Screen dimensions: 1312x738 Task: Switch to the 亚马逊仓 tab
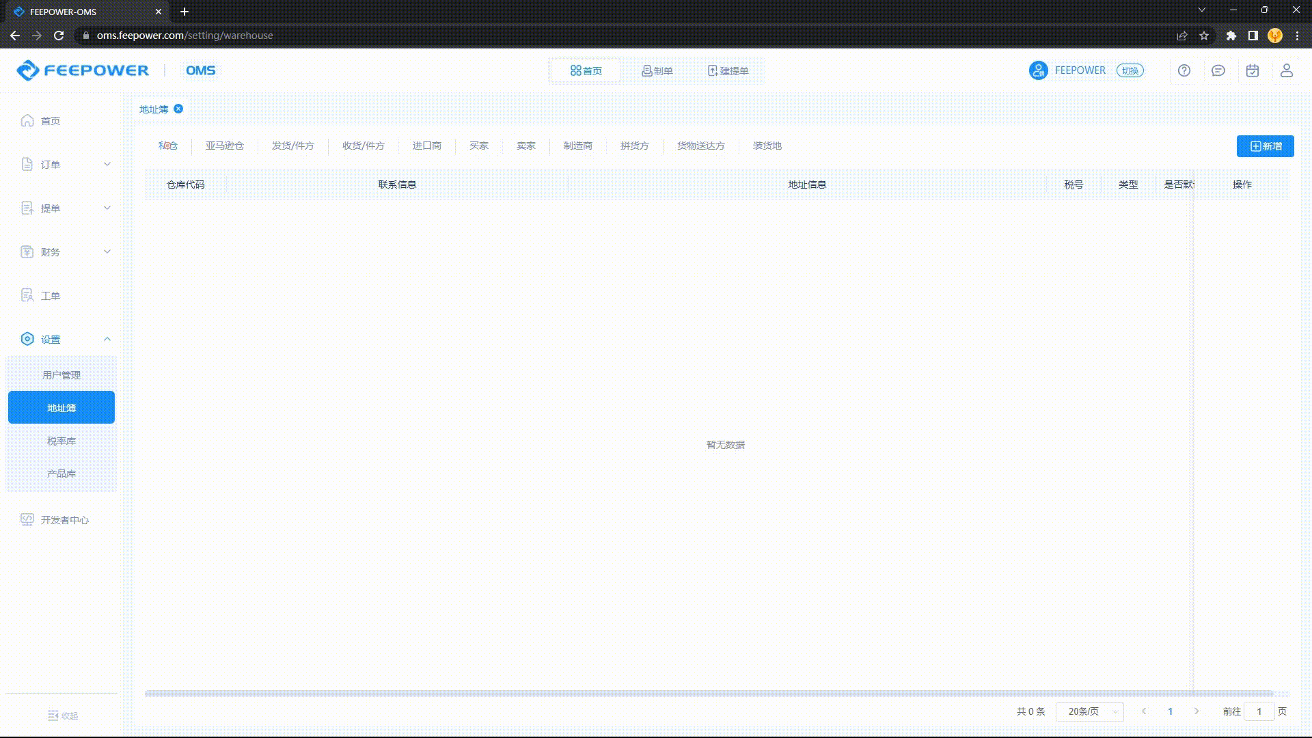225,146
